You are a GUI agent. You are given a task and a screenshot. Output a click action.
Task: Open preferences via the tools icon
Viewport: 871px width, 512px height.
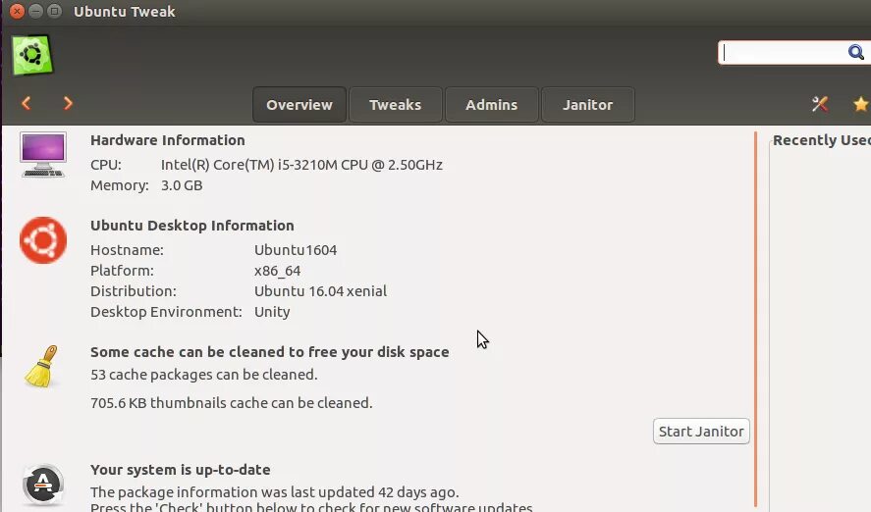click(x=820, y=104)
